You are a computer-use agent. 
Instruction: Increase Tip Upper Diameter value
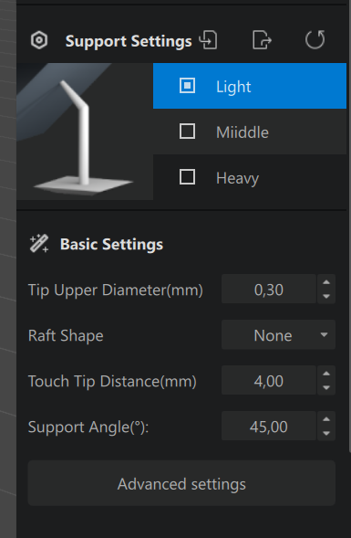click(326, 282)
